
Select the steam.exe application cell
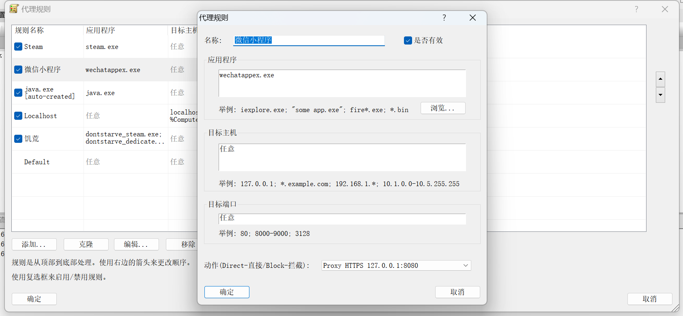(102, 47)
